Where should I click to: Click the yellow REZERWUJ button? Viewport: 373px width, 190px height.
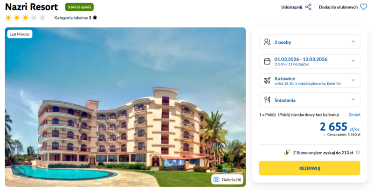310,168
